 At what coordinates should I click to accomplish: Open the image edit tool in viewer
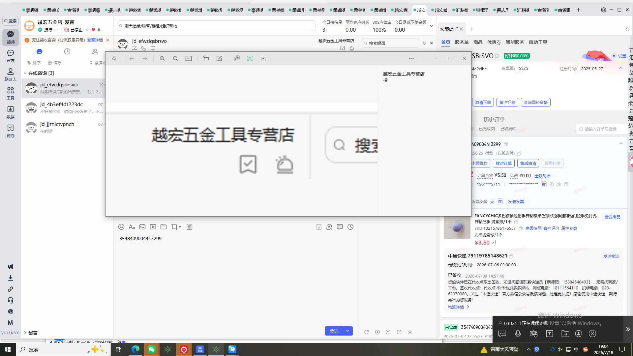pyautogui.click(x=219, y=58)
